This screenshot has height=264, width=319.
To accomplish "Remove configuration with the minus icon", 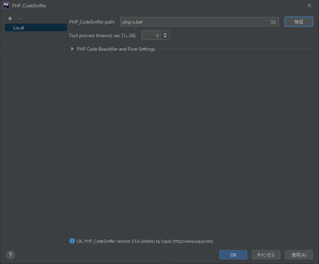I will click(20, 19).
